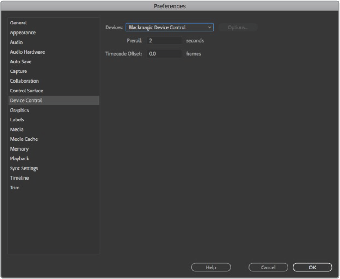This screenshot has width=340, height=279.
Task: Show Collaboration preferences
Action: tap(24, 81)
